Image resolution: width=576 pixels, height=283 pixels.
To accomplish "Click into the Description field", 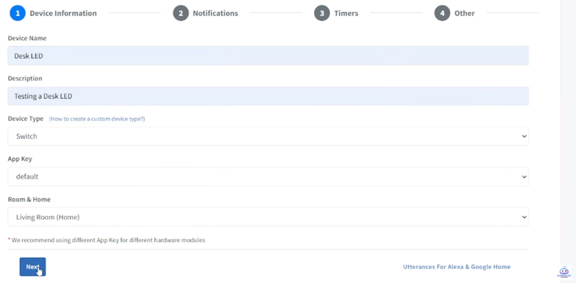I will (x=268, y=96).
